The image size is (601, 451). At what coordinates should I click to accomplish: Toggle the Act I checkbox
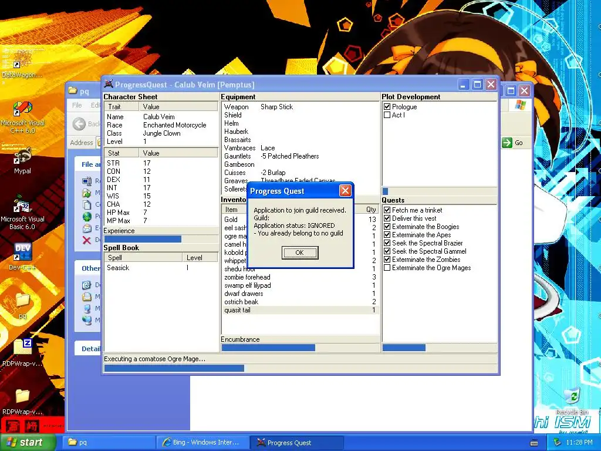[387, 115]
